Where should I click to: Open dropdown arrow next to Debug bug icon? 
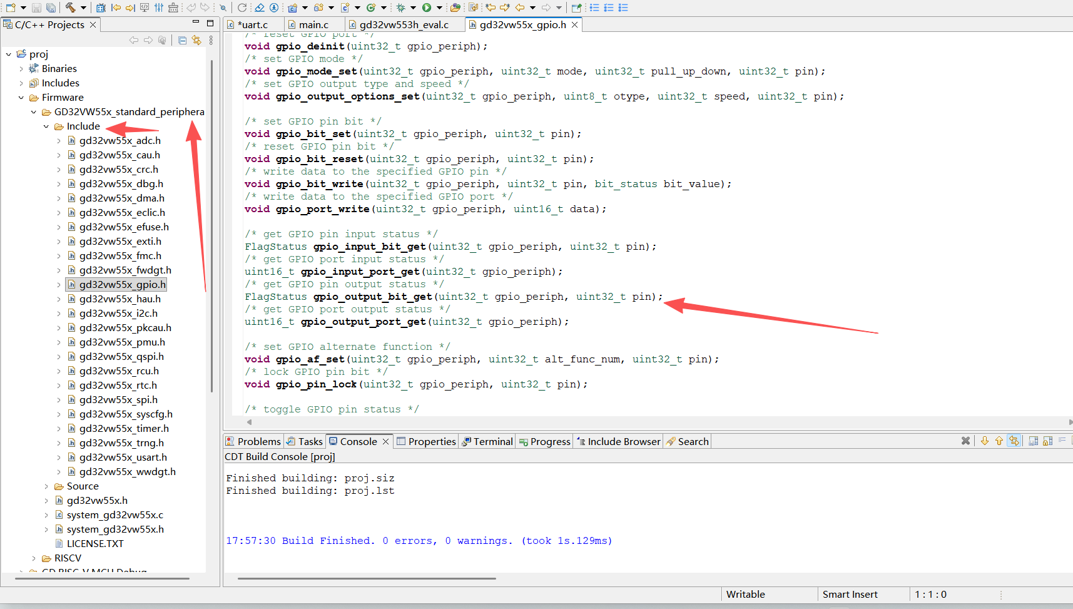(x=413, y=8)
